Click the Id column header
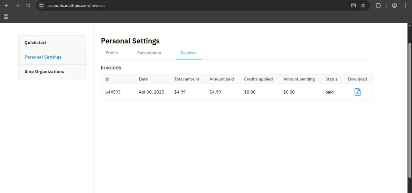412x193 pixels. tap(108, 79)
